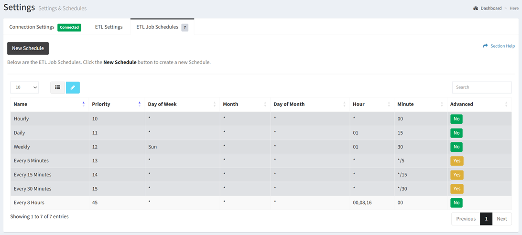Screen dimensions: 522x235
Task: Click the yellow Yes badge for Every 5 Minutes
Action: (x=457, y=161)
